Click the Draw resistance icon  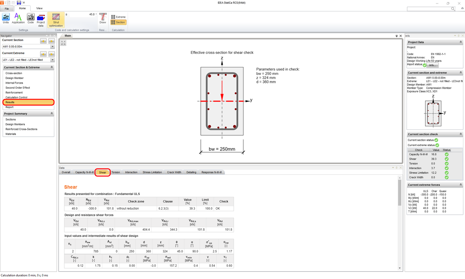103,18
